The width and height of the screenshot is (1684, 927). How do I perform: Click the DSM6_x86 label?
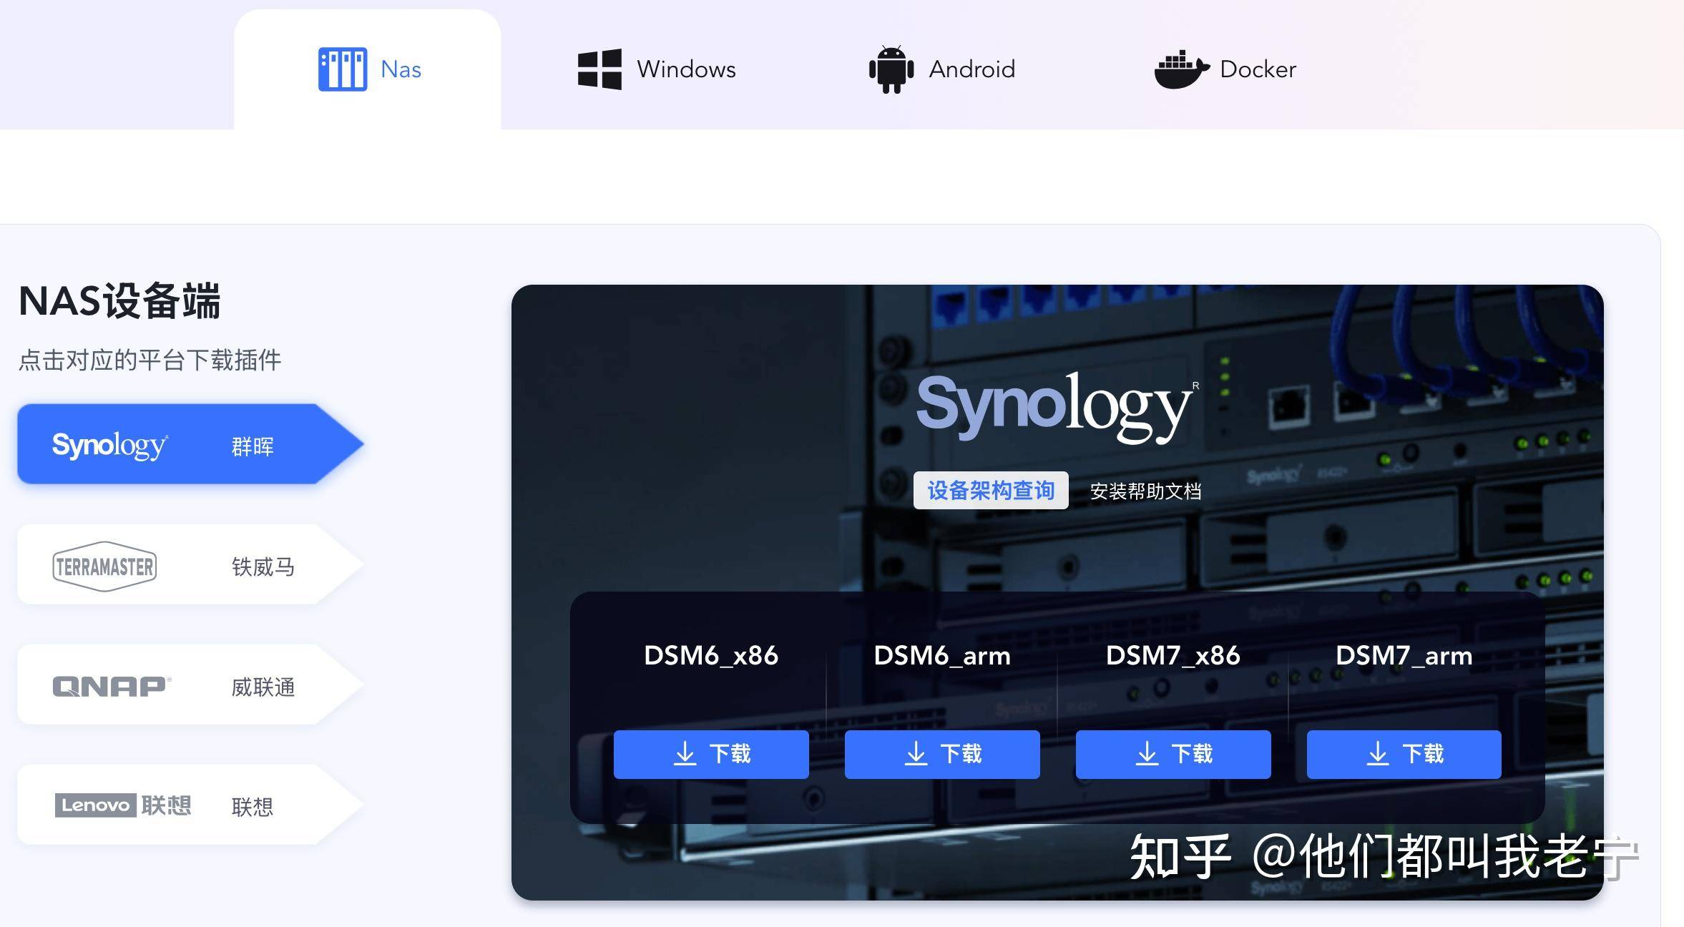[x=711, y=656]
